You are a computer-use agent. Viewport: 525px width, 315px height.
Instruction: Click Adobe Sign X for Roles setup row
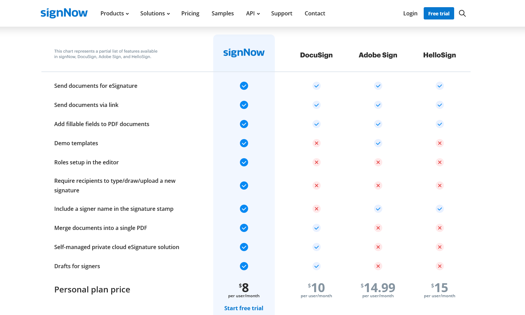tap(378, 162)
